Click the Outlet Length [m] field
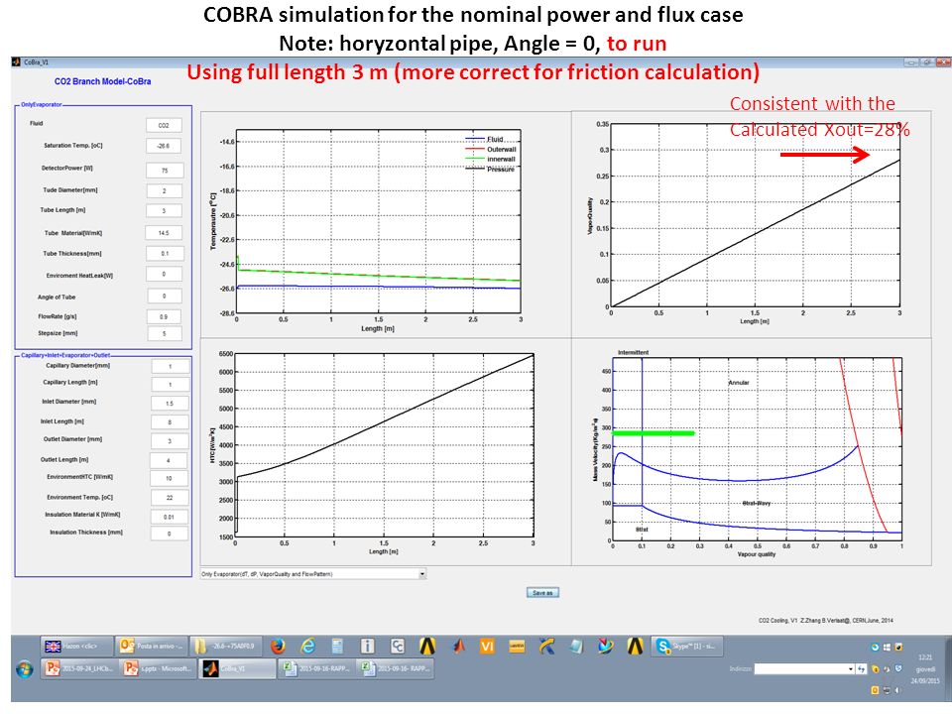The height and width of the screenshot is (714, 952). click(169, 461)
